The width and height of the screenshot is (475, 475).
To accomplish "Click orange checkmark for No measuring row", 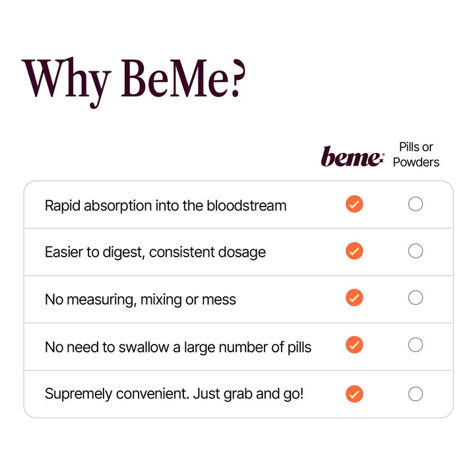I will 354,298.
